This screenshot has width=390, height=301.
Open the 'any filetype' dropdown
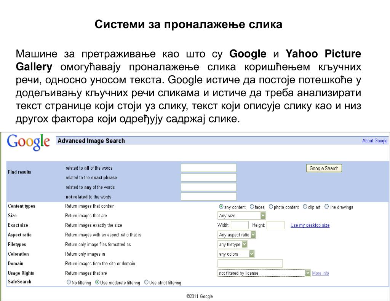point(232,244)
